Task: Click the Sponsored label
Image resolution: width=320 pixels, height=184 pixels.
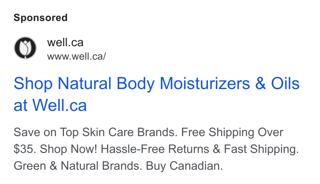Action: 40,18
